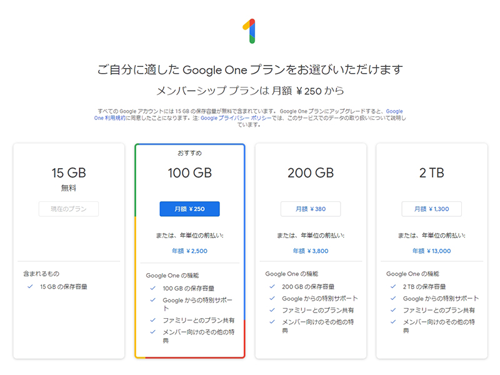This screenshot has height=375, width=500.
Task: Choose the 月額 ¥1,300 monthly plan
Action: coord(431,209)
